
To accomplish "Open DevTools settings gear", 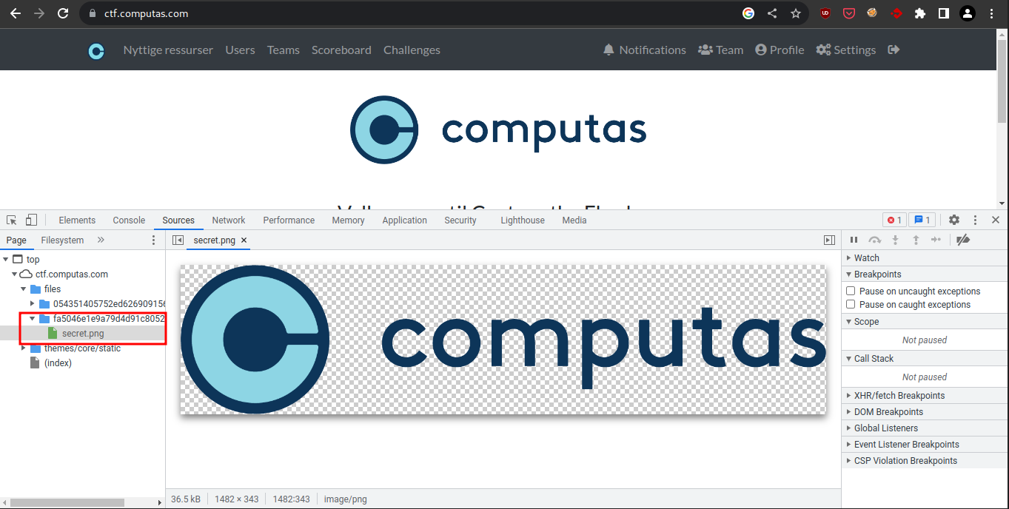I will pyautogui.click(x=954, y=220).
